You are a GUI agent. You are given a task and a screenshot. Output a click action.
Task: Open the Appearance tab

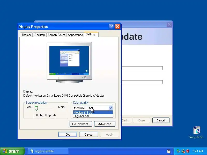tap(75, 35)
